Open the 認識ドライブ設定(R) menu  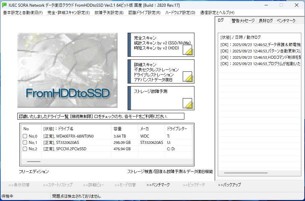(144, 13)
